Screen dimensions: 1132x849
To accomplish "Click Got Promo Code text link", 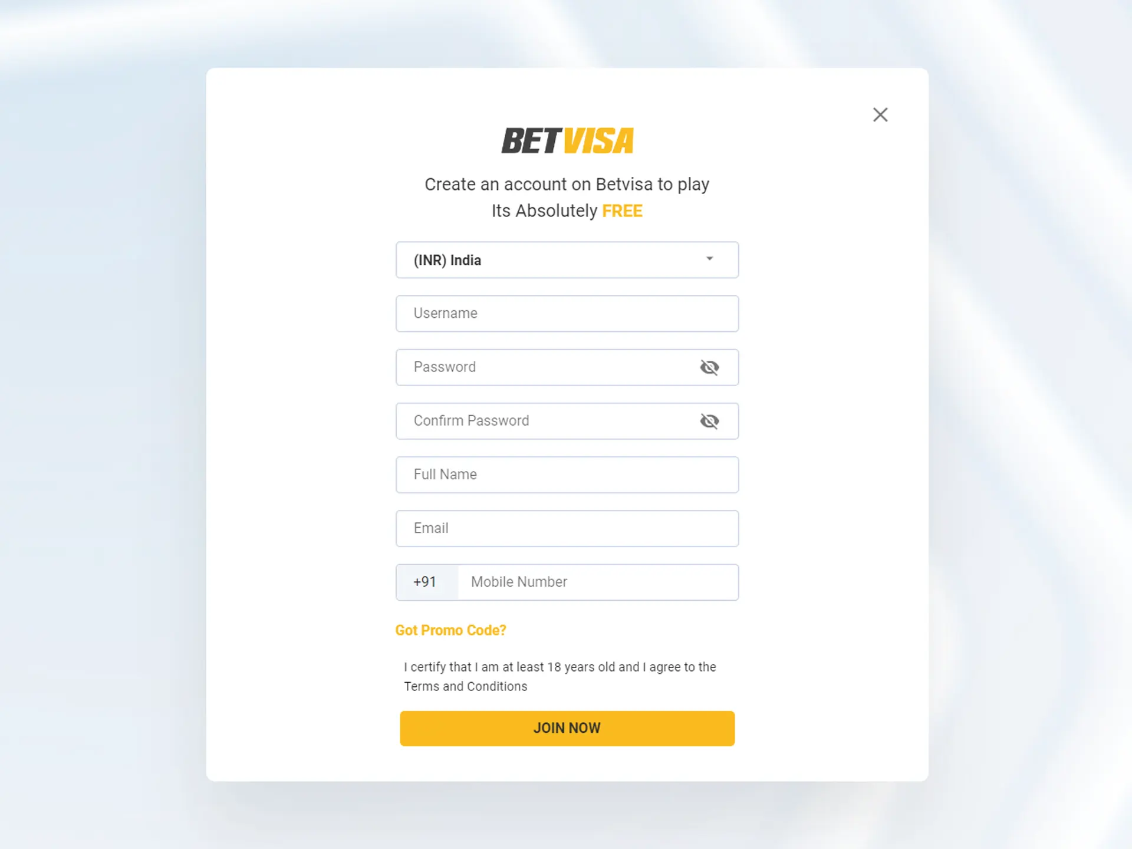I will tap(450, 630).
